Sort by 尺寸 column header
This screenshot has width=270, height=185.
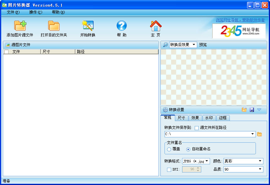tap(58, 51)
